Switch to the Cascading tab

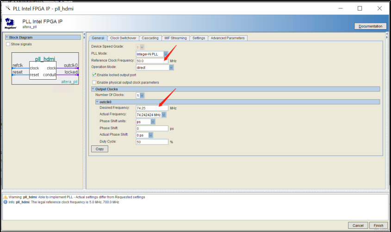tap(150, 38)
